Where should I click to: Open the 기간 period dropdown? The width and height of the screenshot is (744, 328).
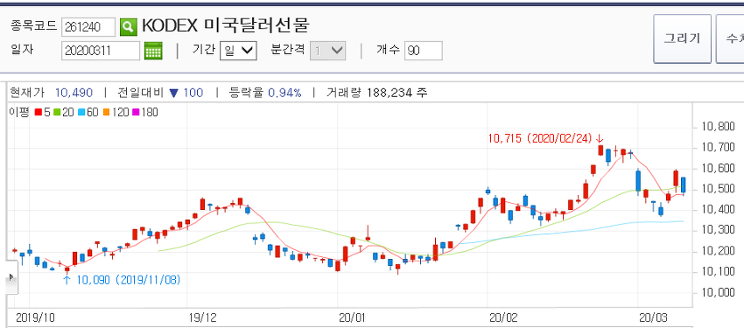click(x=238, y=50)
